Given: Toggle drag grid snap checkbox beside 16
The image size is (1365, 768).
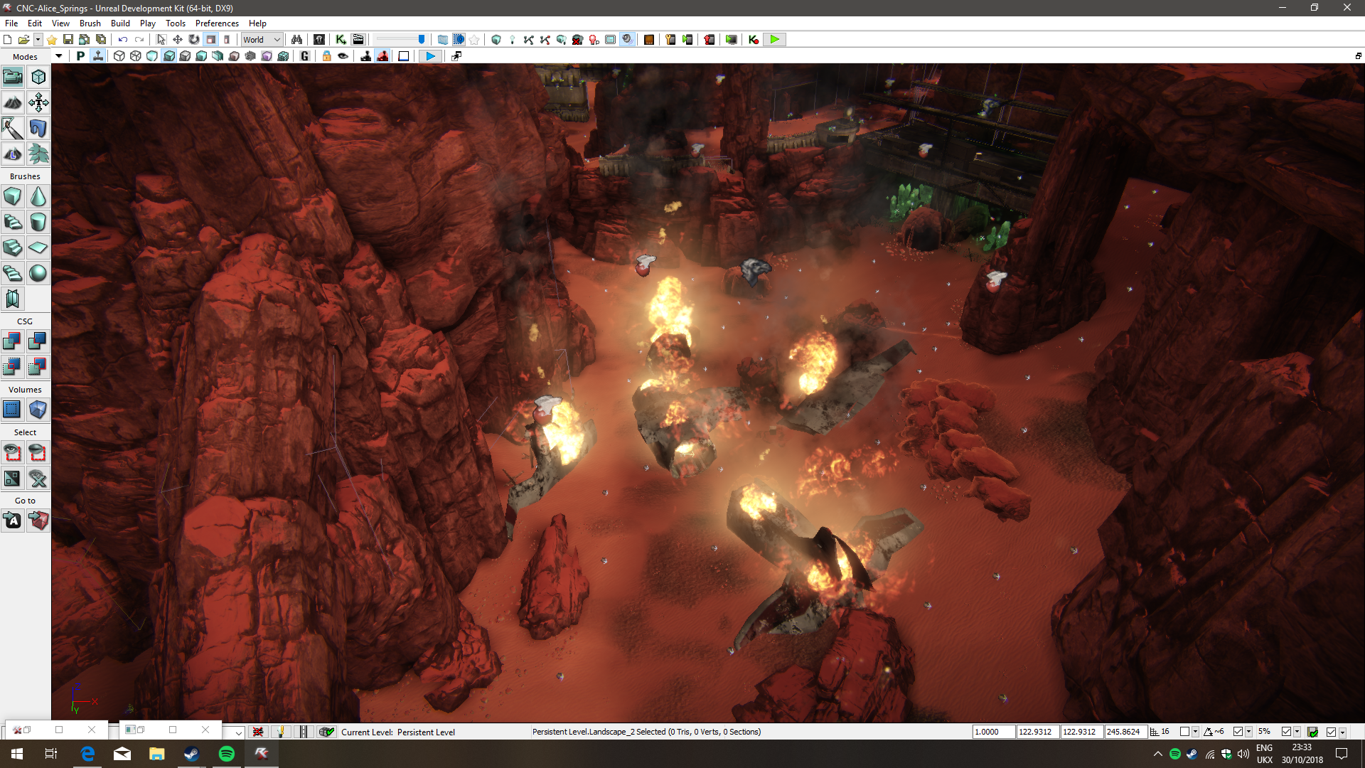Looking at the screenshot, I should [x=1184, y=732].
